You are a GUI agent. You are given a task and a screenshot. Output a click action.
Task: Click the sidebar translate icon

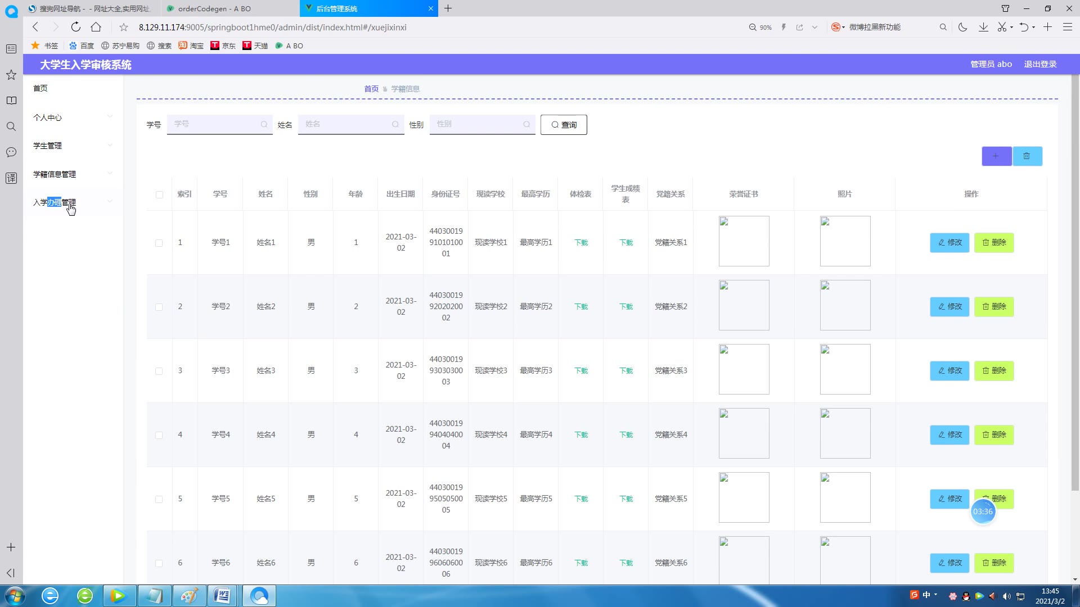pyautogui.click(x=11, y=178)
